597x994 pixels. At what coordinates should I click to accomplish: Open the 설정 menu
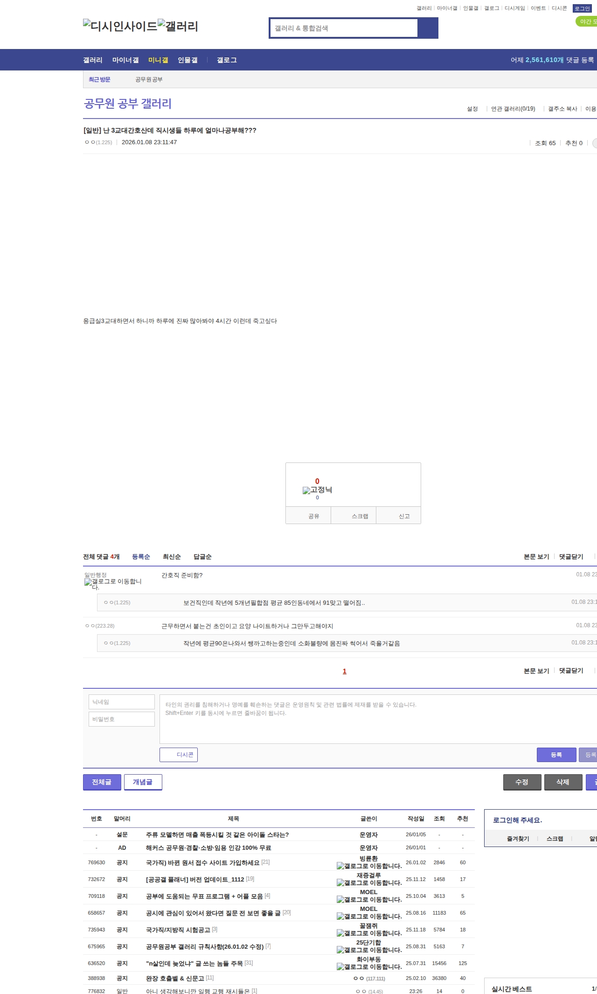tap(472, 109)
